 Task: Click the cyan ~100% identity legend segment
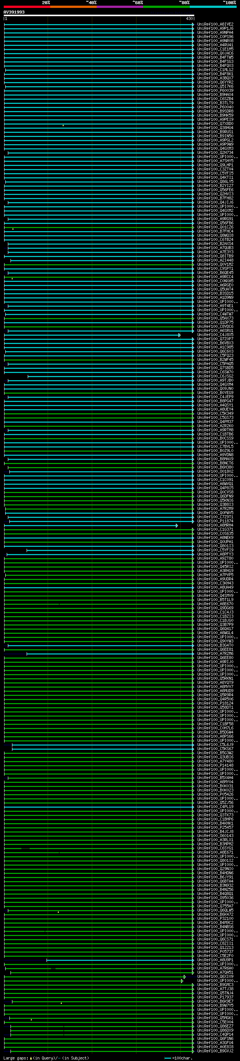213,7
